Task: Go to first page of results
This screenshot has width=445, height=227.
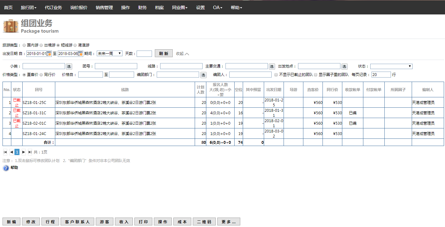Action: point(5,152)
